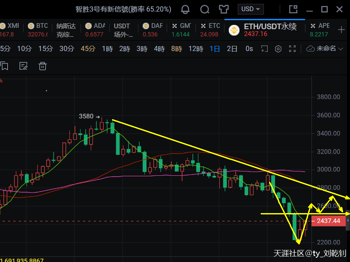
Task: Click the 2437.44 current price label
Action: 329,221
